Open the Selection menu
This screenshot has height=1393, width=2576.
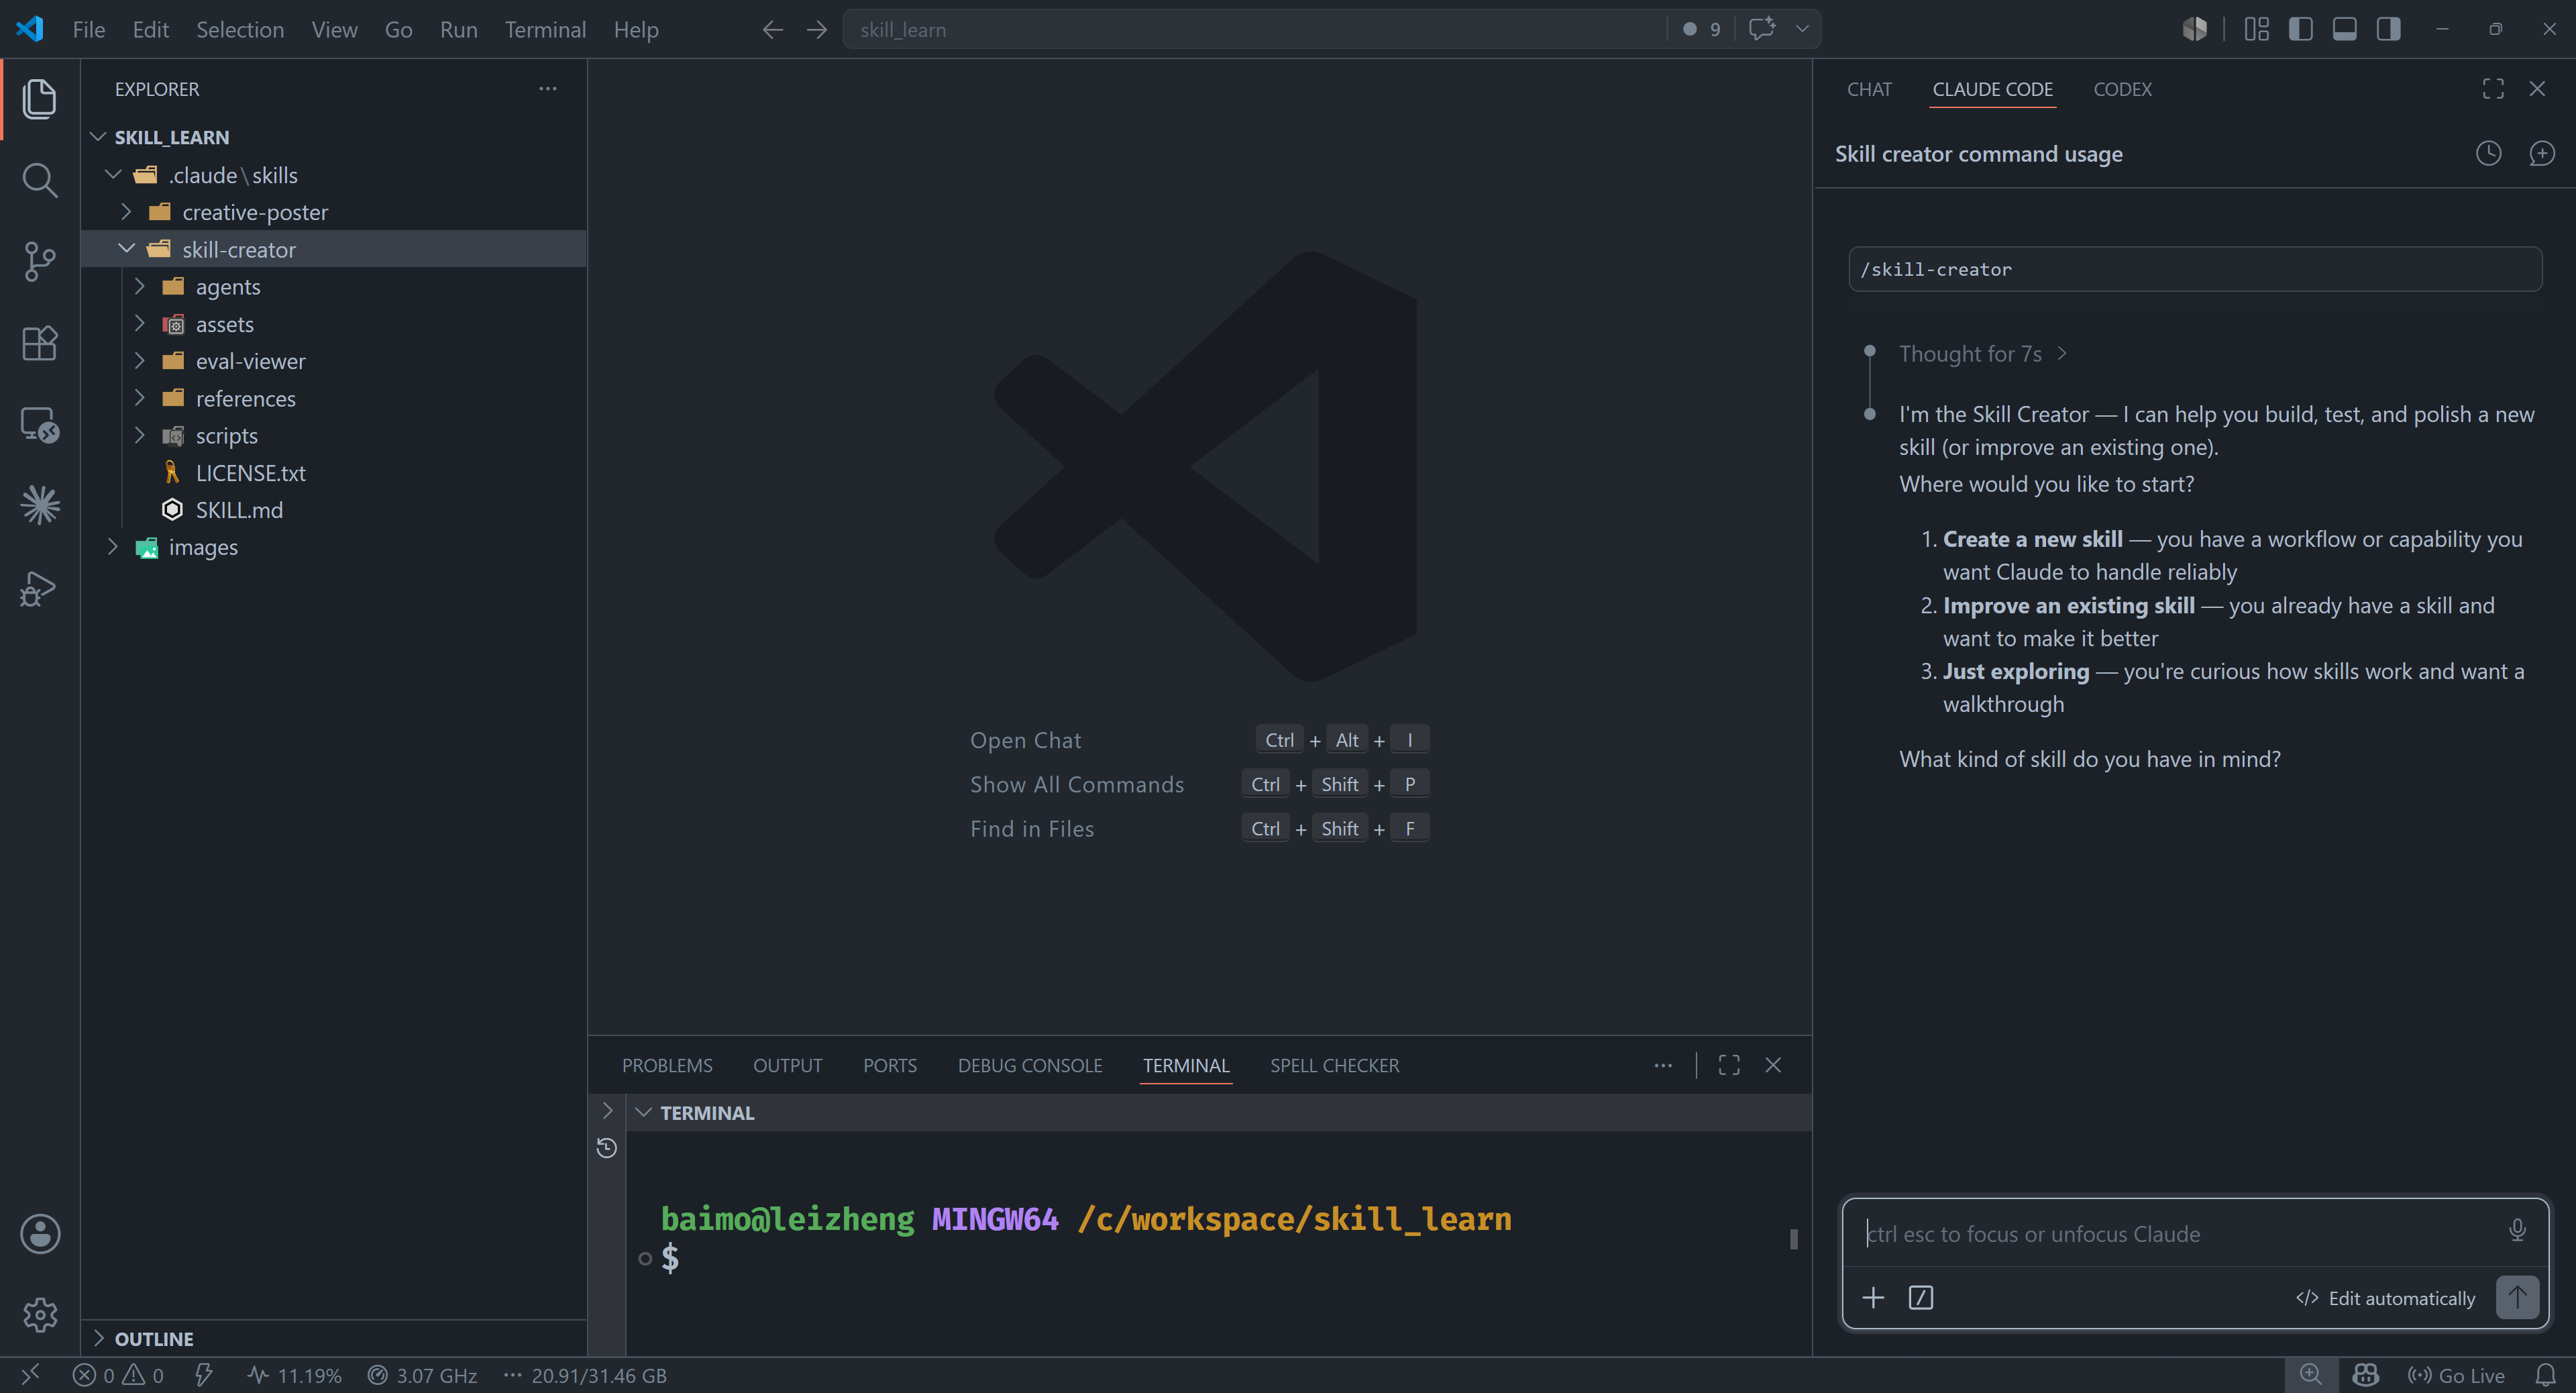pos(240,30)
